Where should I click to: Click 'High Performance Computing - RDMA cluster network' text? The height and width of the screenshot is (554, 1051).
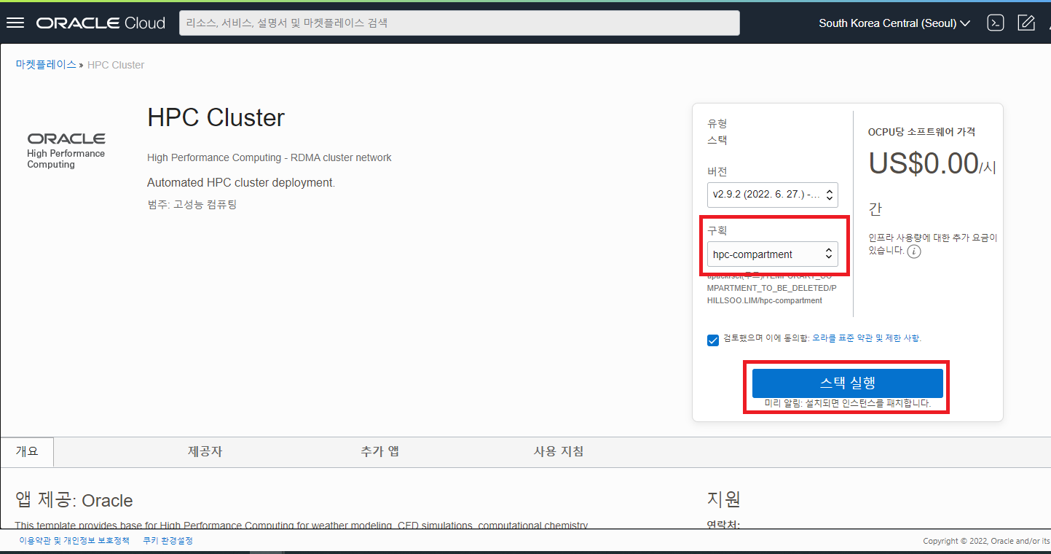pyautogui.click(x=269, y=157)
